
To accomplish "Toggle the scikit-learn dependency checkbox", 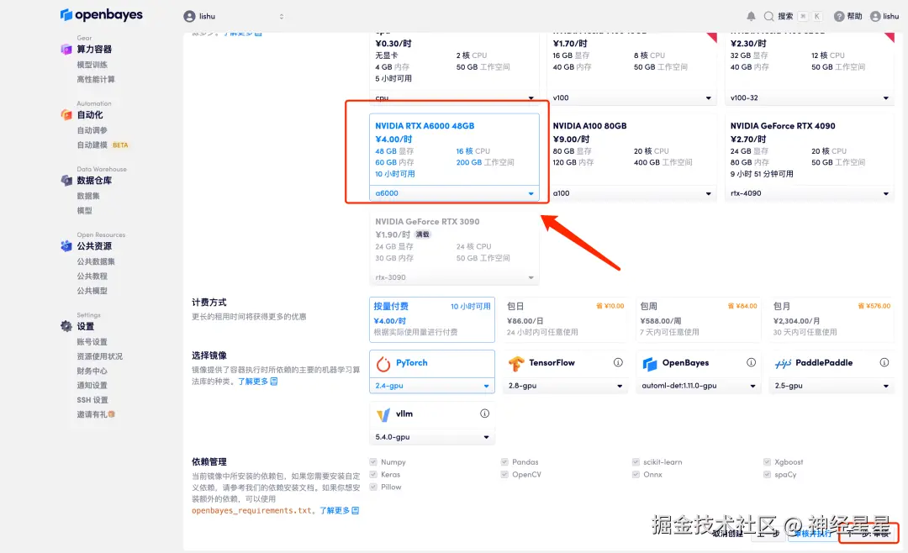I will 636,462.
